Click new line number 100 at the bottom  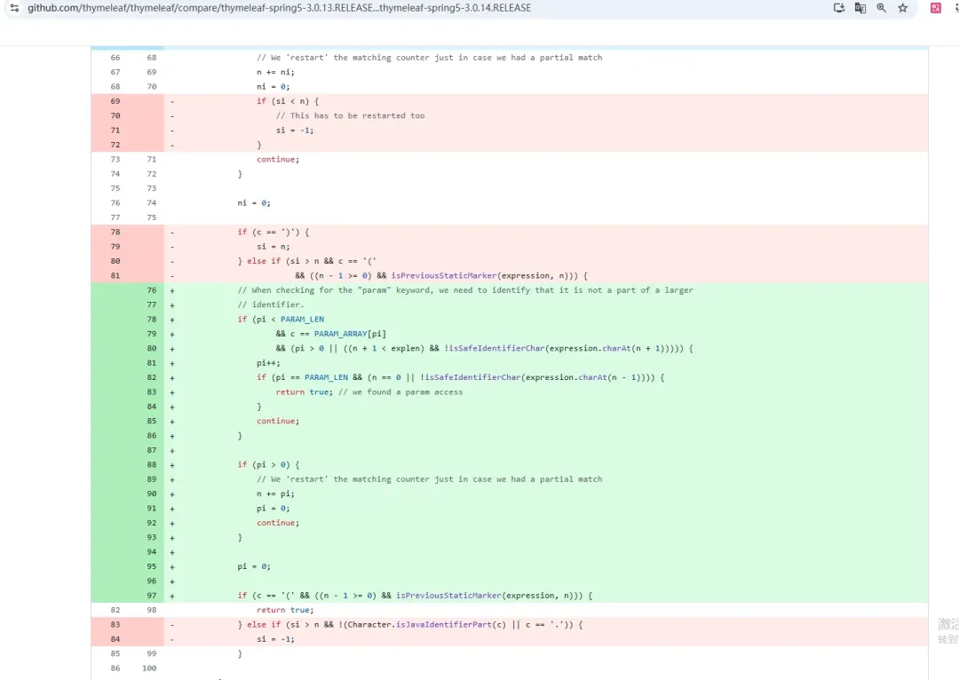[x=149, y=668]
